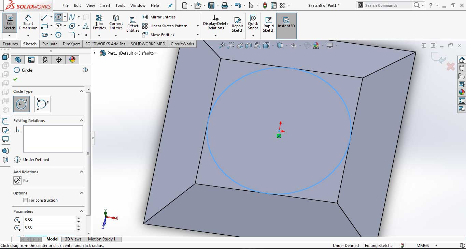Open the SOLIDWORKS Add-Ins tab

[105, 44]
